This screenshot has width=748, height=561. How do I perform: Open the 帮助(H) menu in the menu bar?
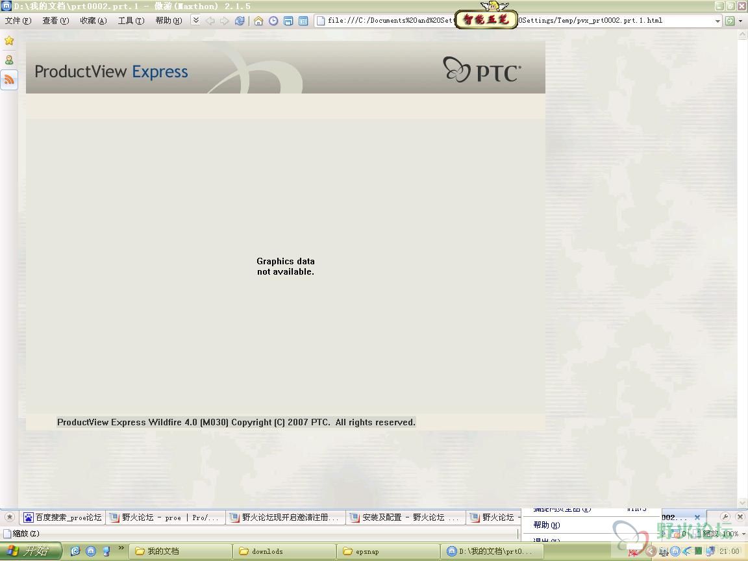[x=168, y=21]
